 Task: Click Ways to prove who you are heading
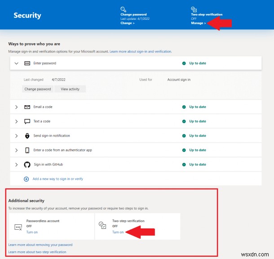click(x=34, y=44)
